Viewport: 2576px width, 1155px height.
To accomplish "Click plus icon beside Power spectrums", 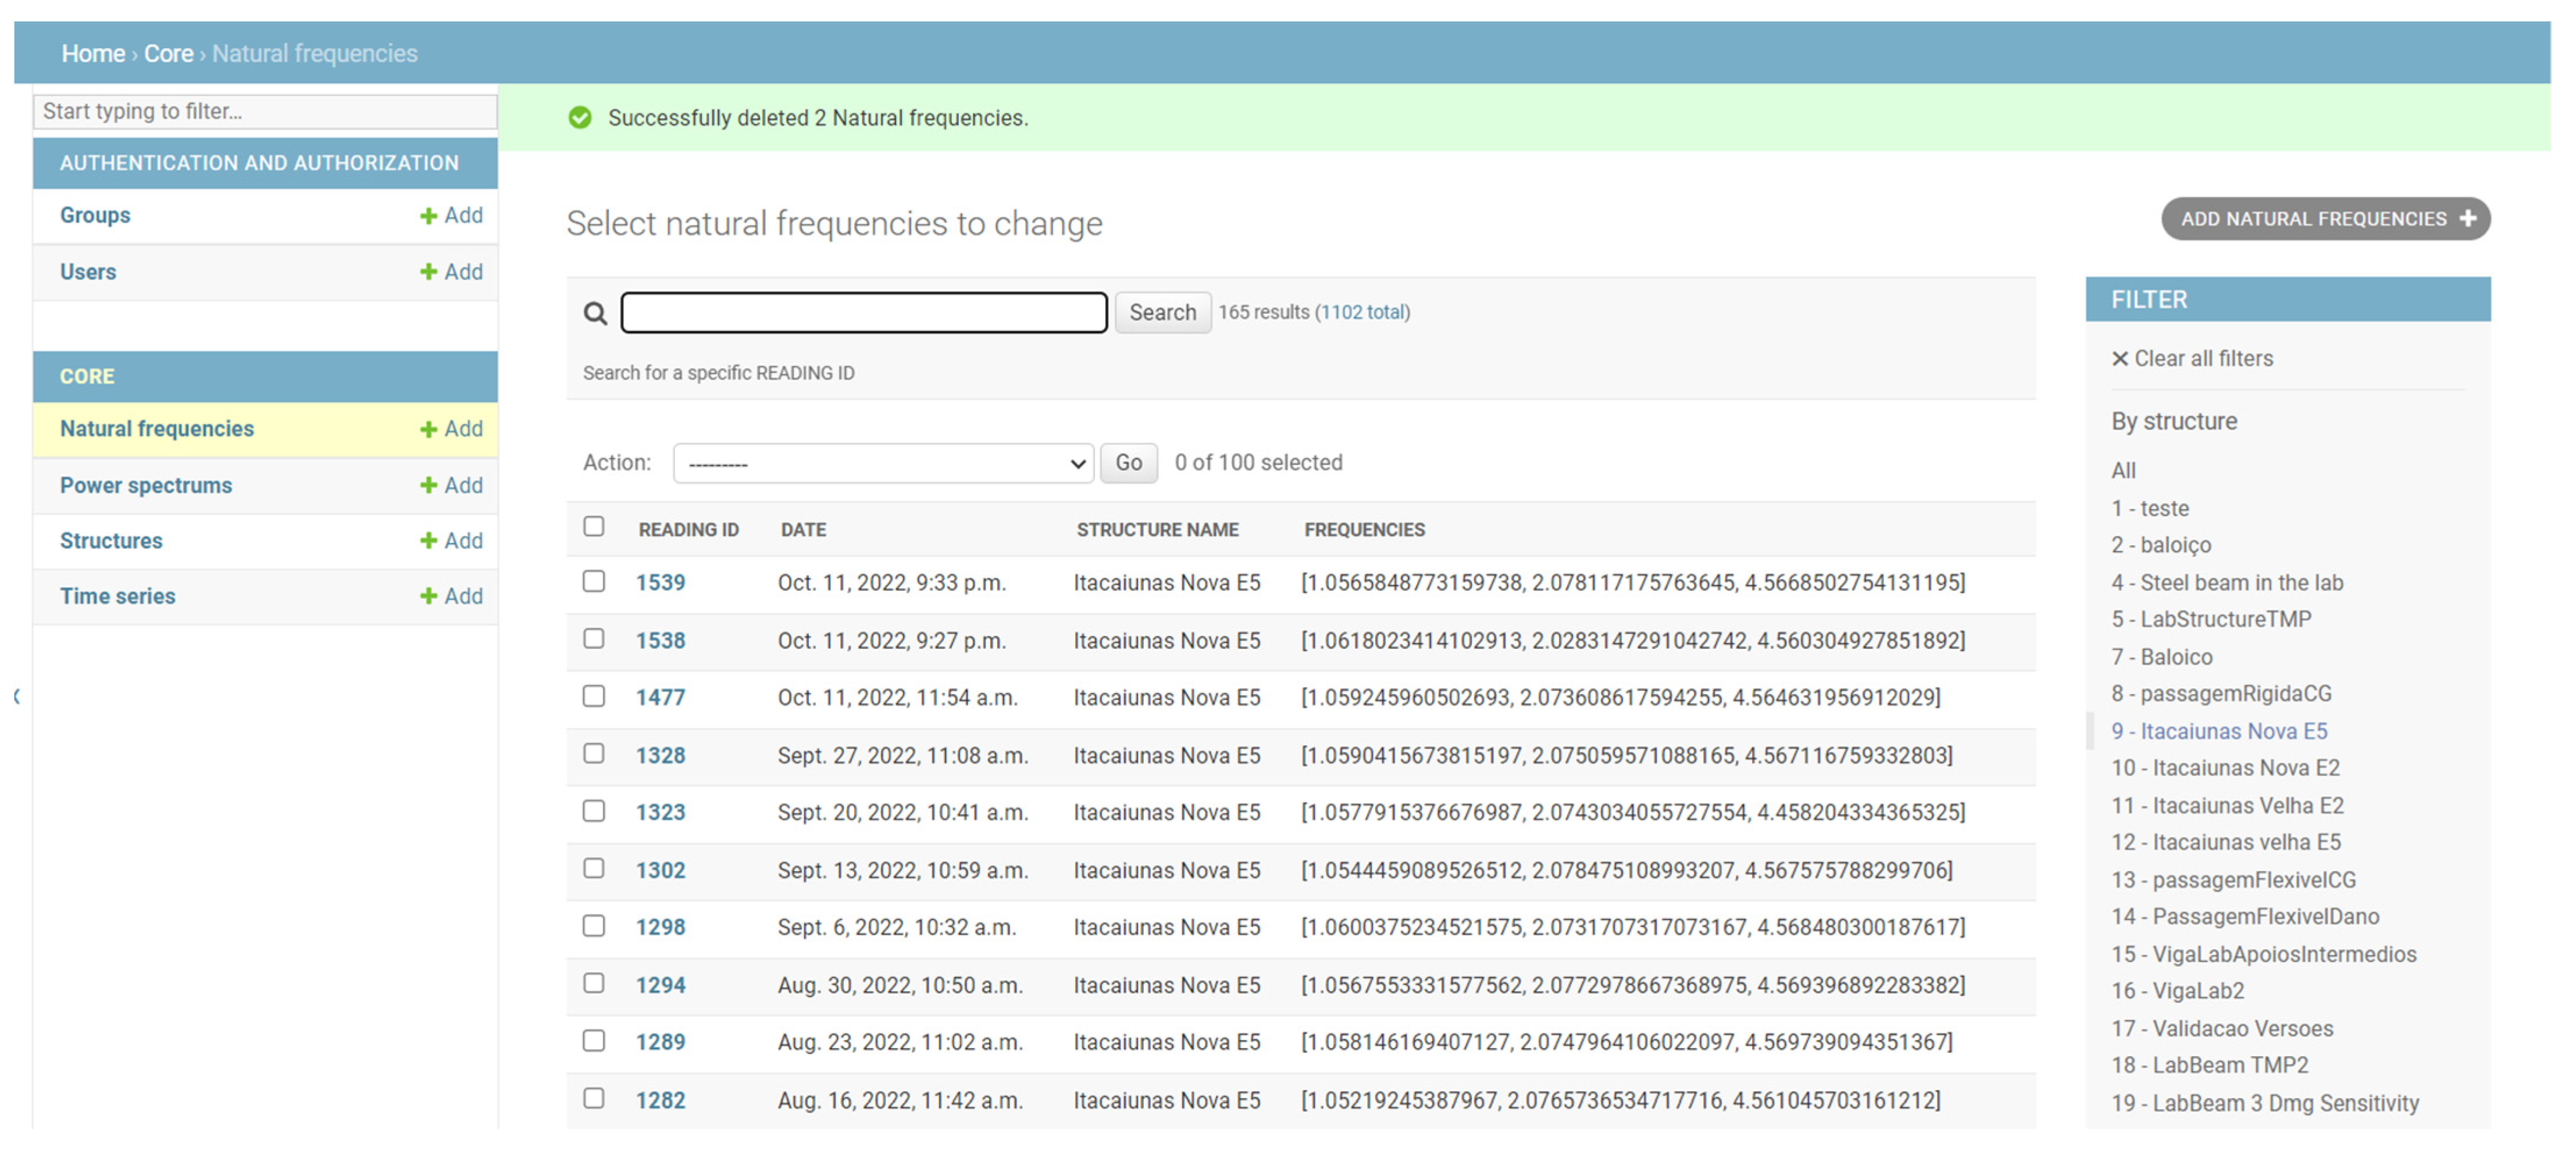I will click(x=428, y=486).
